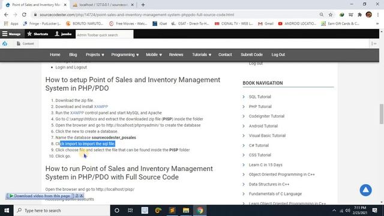Screen dimensions: 384x216
Task: Switch to localhost / 127.0.0.1 tab
Action: [103, 5]
